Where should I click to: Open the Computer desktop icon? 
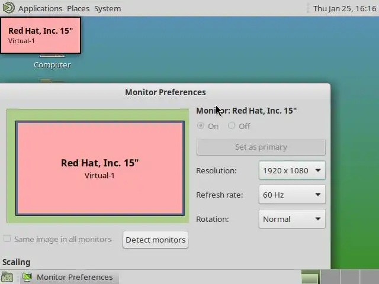[x=52, y=62]
